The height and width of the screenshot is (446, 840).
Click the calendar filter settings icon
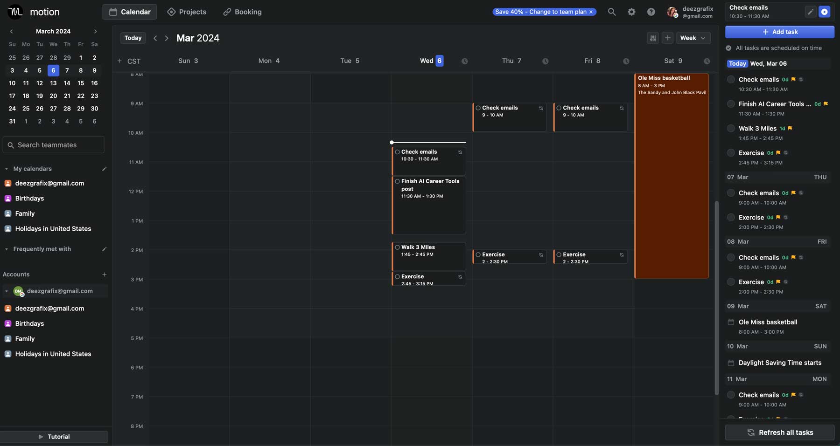(653, 38)
